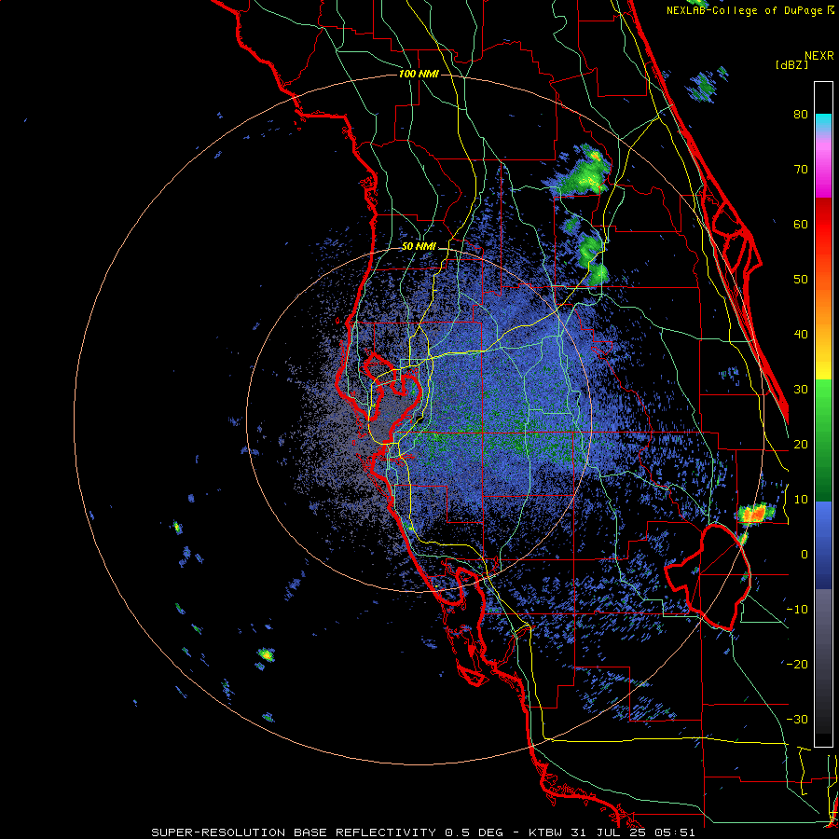Click the 80 value on the dBZ scale
839x839 pixels.
(x=801, y=114)
